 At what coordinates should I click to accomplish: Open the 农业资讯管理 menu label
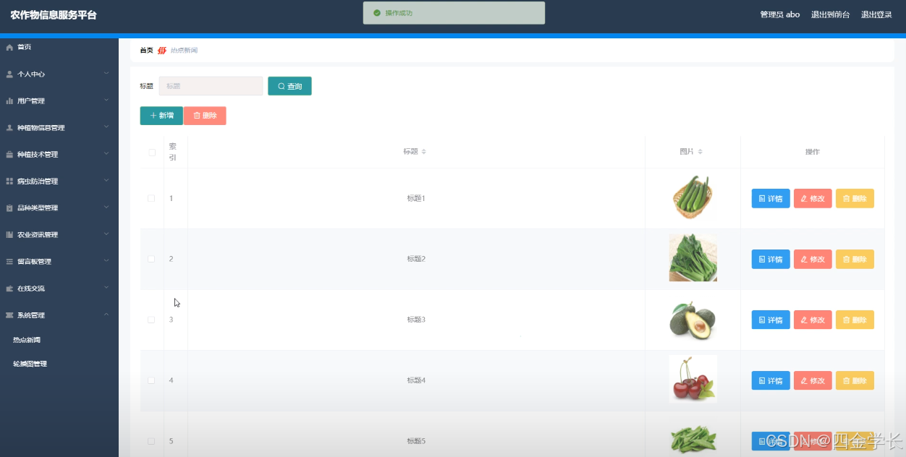(38, 235)
